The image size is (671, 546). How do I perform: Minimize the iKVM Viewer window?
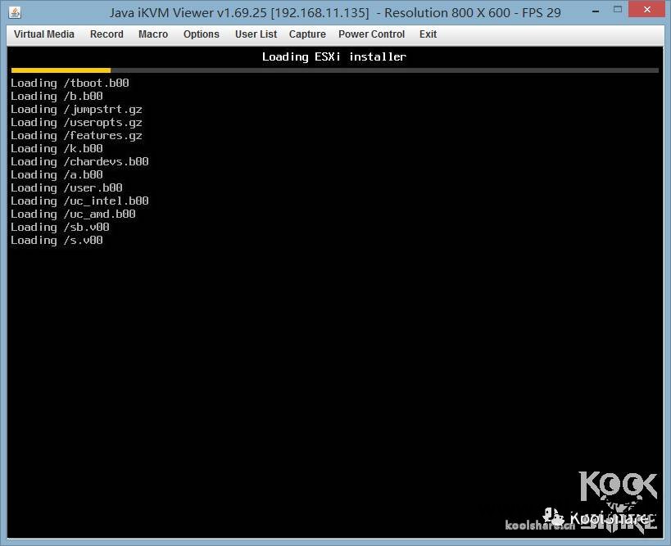(x=596, y=11)
